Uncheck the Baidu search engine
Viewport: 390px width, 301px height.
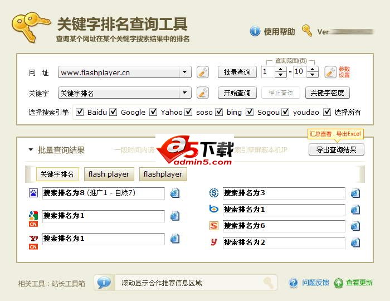click(80, 112)
